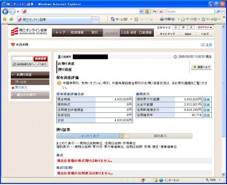The height and width of the screenshot is (185, 227).
Task: Click the Okasan Online Securities logo
Action: coord(29,32)
